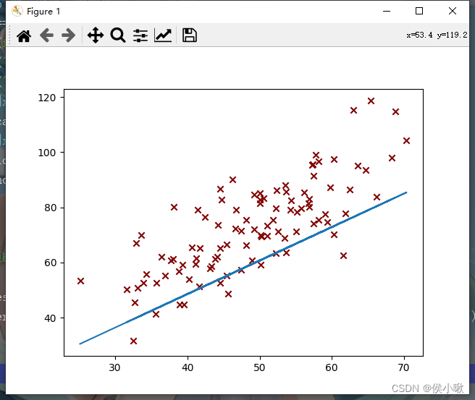Open Edit axis and curve parameters icon
The height and width of the screenshot is (400, 475).
(x=163, y=35)
